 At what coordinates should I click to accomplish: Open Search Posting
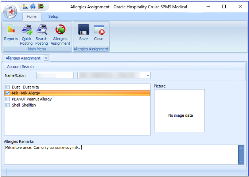[41, 33]
